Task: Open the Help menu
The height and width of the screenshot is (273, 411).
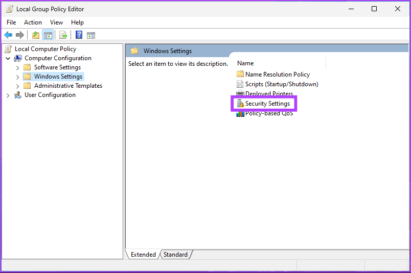Action: click(77, 22)
